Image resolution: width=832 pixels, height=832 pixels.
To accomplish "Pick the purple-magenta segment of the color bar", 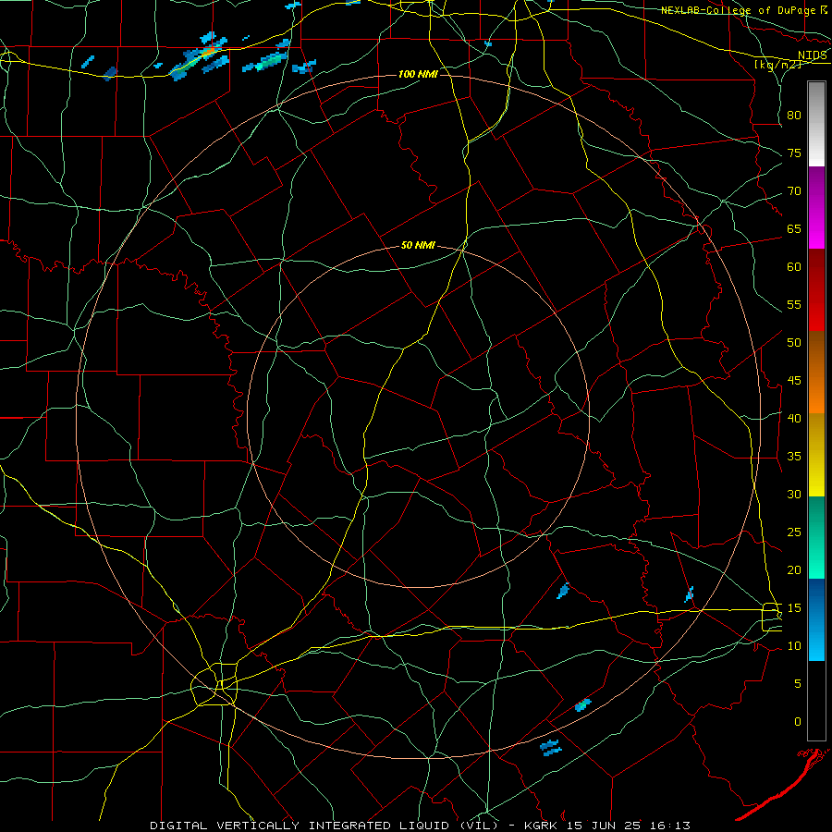I will (x=816, y=207).
